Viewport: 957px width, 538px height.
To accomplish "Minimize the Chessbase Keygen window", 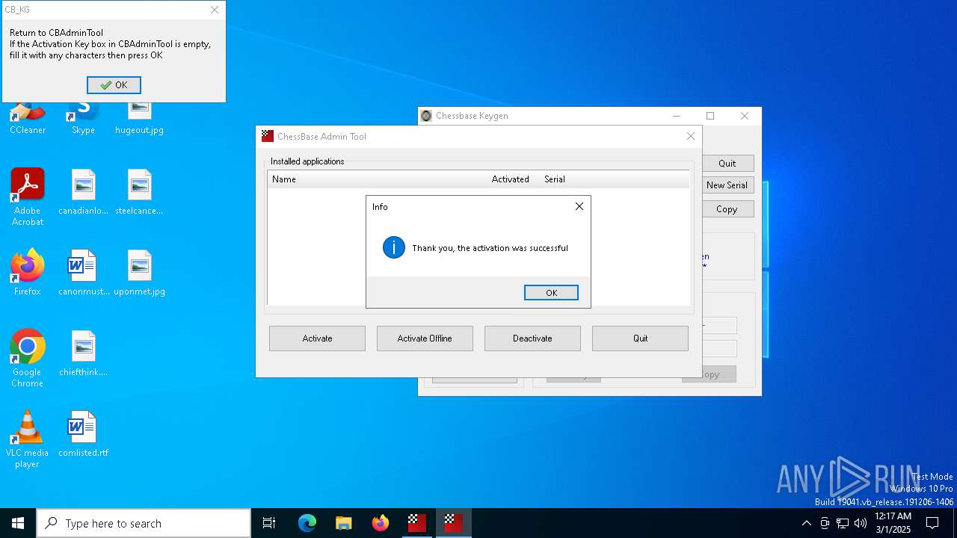I will coord(677,116).
